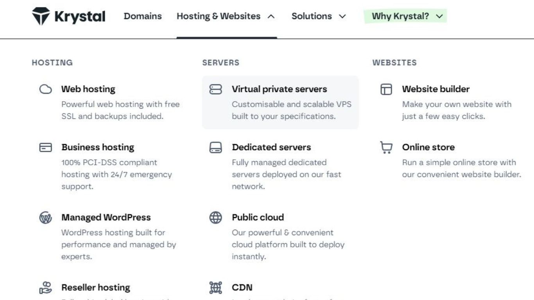Click the Online store cart icon
Screen dimensions: 534x300
[x=386, y=147]
